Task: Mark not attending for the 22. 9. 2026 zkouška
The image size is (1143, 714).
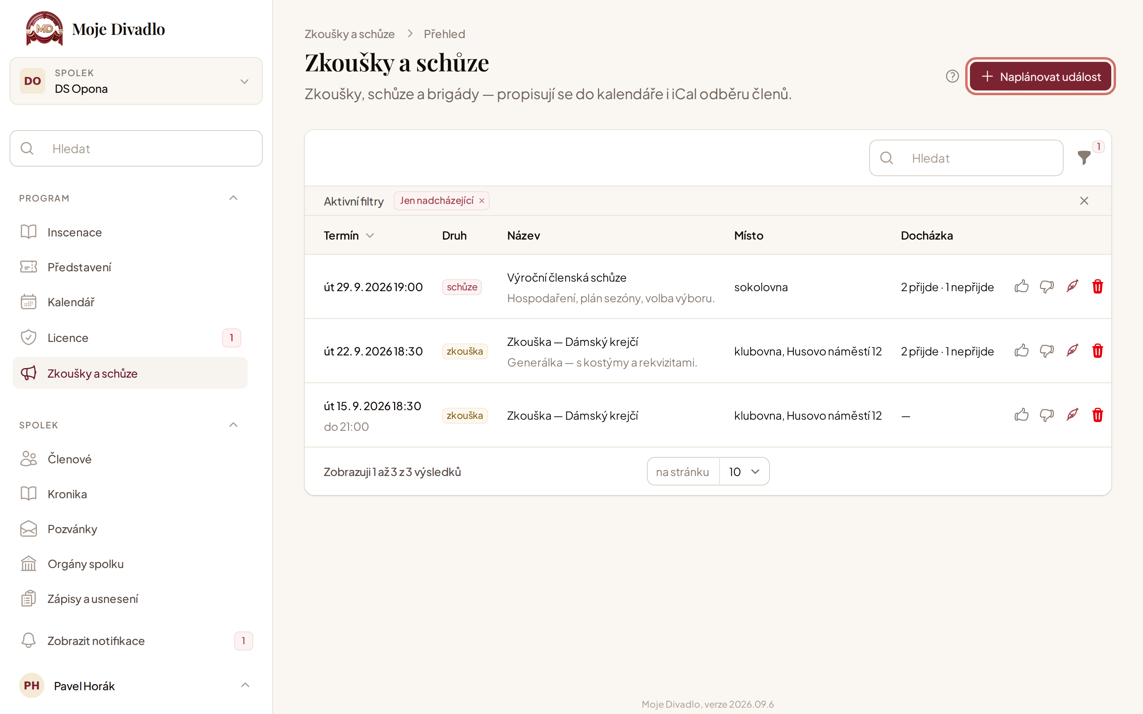Action: (1047, 351)
